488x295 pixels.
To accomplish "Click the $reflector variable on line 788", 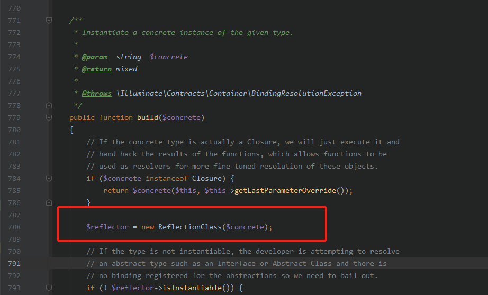I will [x=107, y=227].
